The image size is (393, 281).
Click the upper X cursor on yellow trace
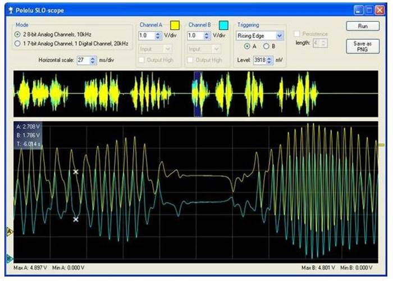click(x=76, y=171)
